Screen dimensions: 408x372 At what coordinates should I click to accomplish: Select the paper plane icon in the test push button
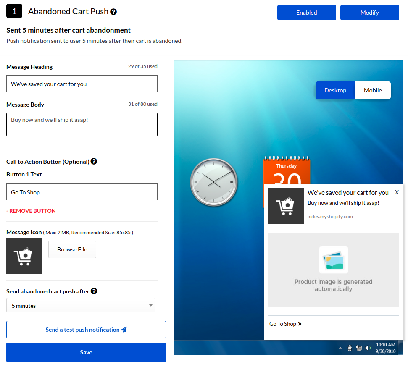(124, 329)
